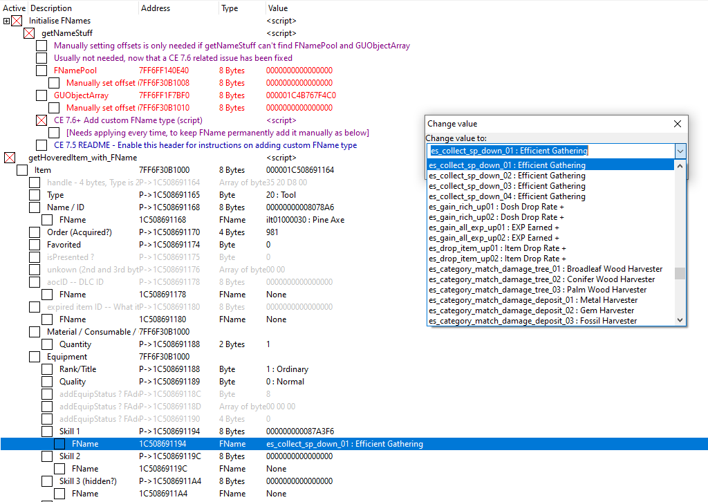Pick es_gain_rich_up02 : Dosh Drop Rate + option
Viewport: 708px width, 502px height.
click(x=551, y=217)
